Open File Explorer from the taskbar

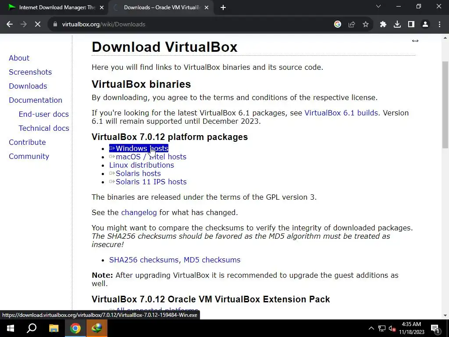coord(53,328)
